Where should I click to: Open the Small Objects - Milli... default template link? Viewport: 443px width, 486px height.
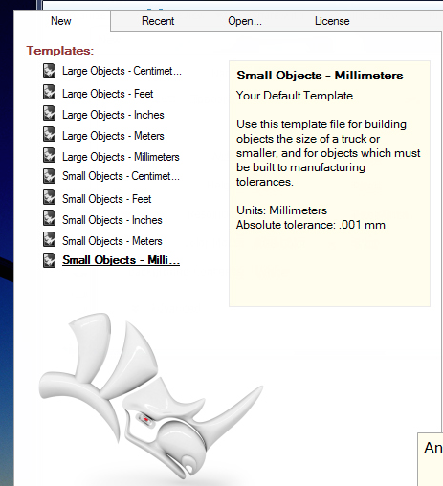point(121,260)
